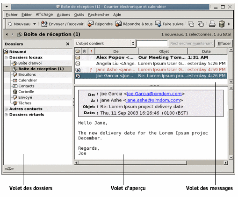
Task: Open the Actions menu
Action: 64,15
